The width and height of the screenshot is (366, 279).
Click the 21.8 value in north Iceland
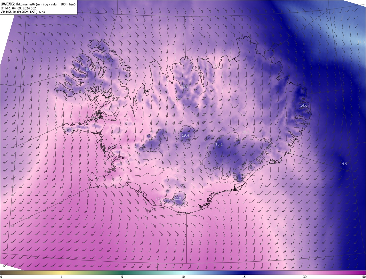click(x=185, y=86)
